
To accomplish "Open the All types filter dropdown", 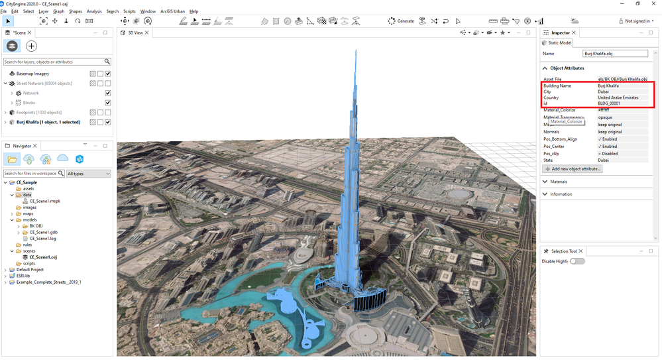I will 89,174.
